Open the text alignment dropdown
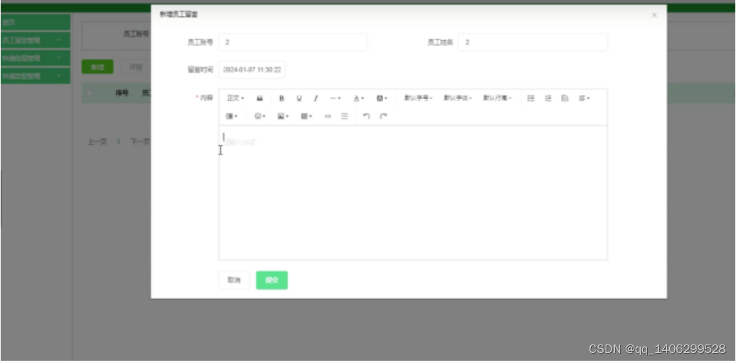This screenshot has width=736, height=362. point(584,98)
